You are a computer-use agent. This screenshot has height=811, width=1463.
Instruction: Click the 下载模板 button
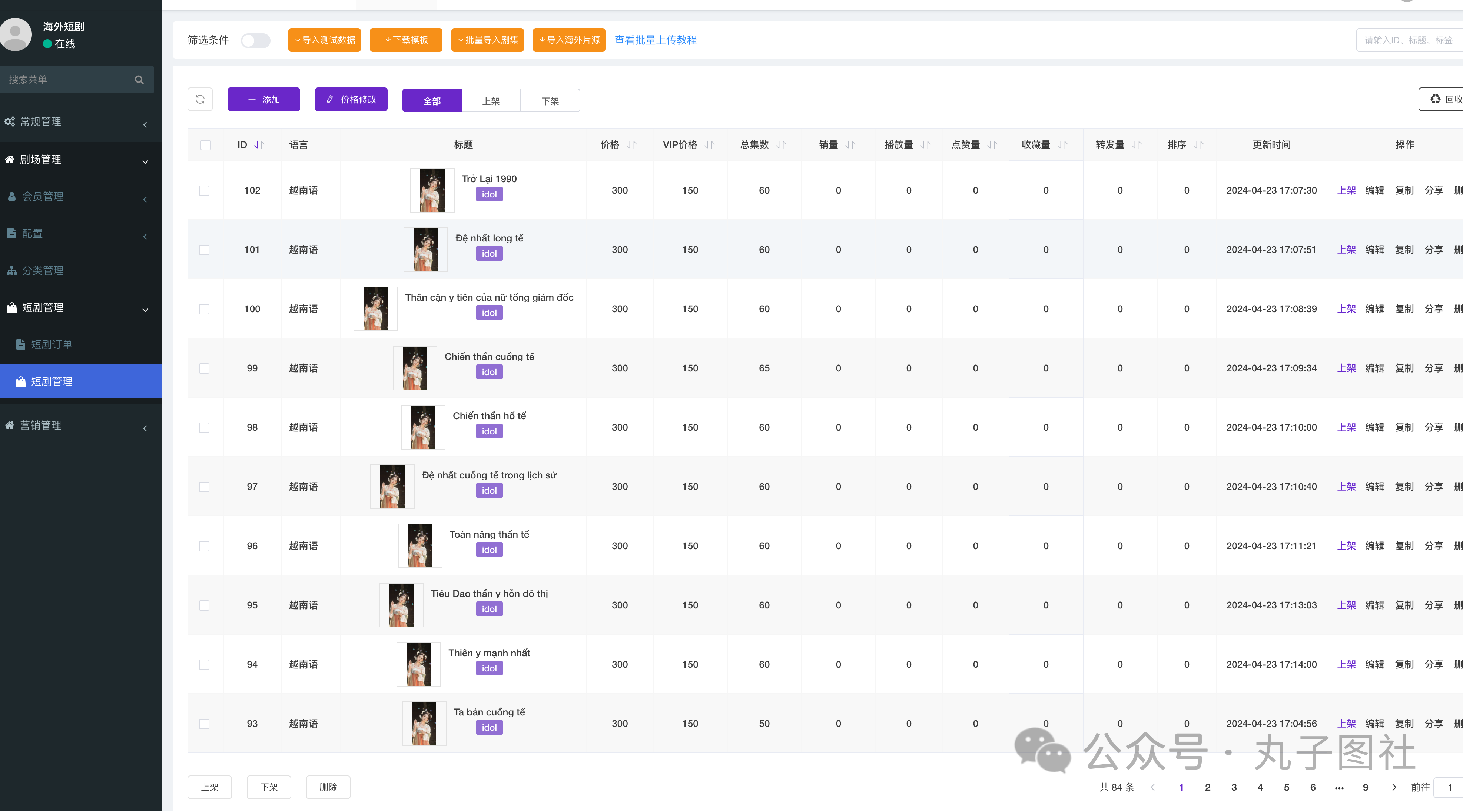(405, 40)
